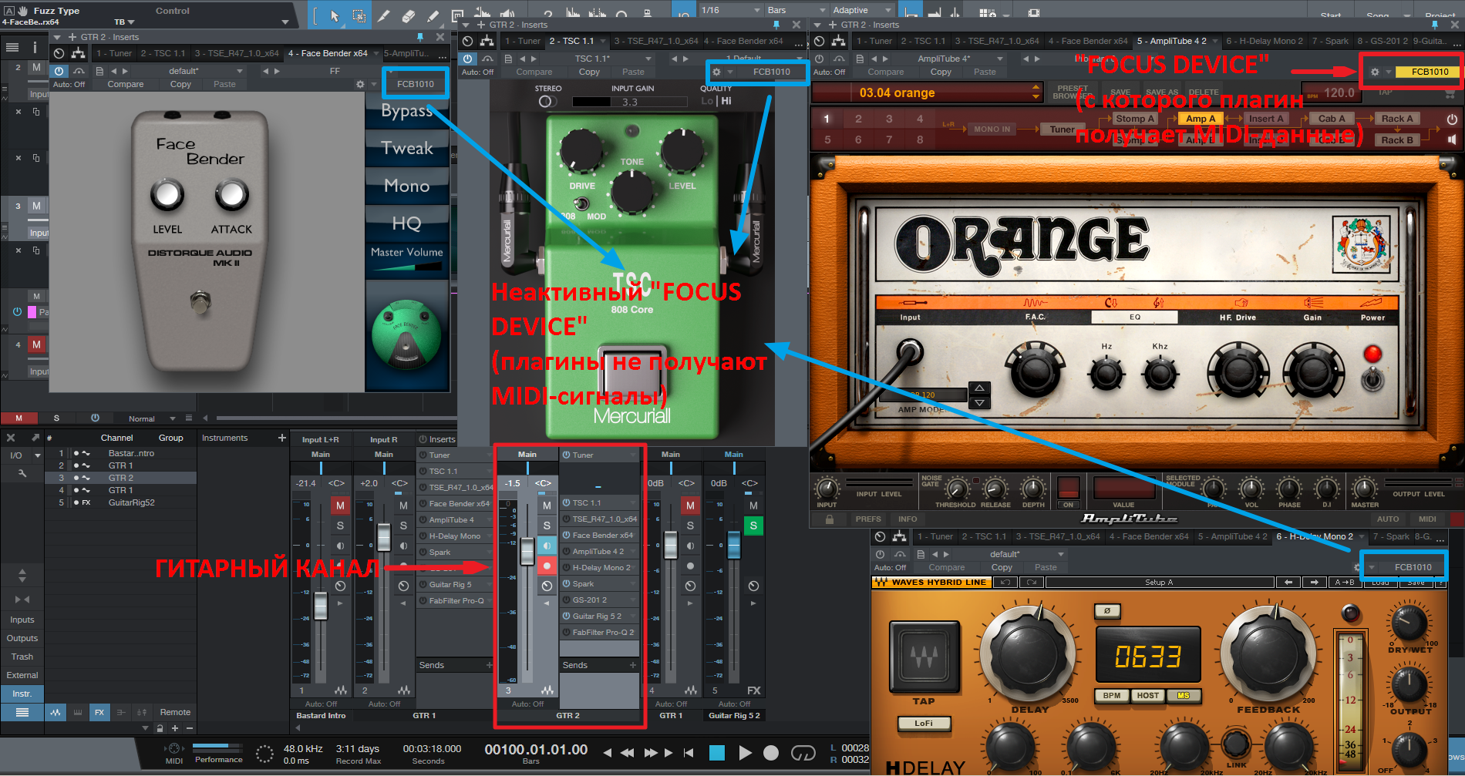Viewport: 1465px width, 776px height.
Task: Toggle TSC plugin activate power button
Action: (x=468, y=59)
